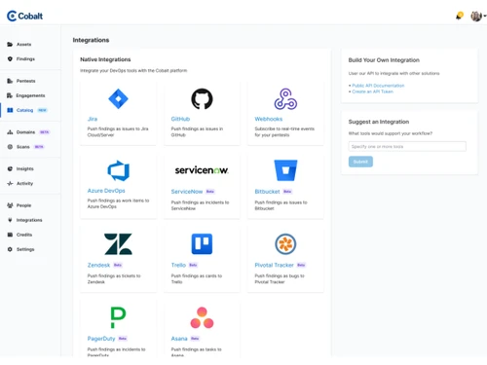
Task: Click the Jira diamond logo
Action: coord(118,98)
